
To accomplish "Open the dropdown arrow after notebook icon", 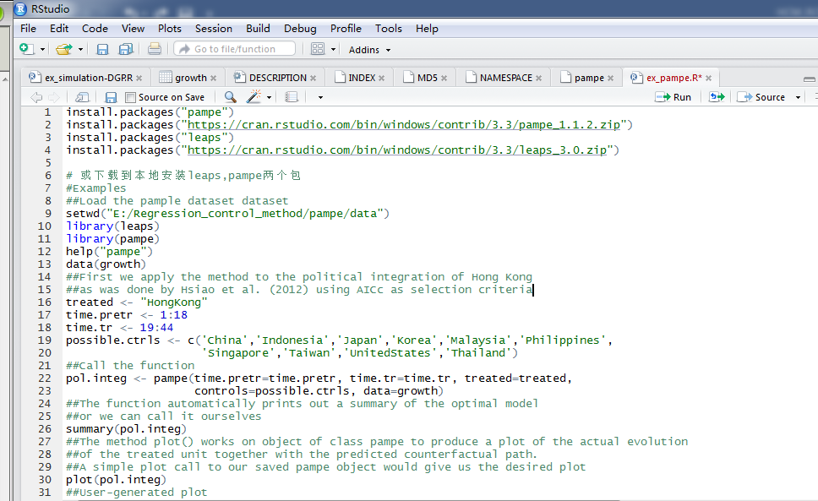I will (x=320, y=97).
